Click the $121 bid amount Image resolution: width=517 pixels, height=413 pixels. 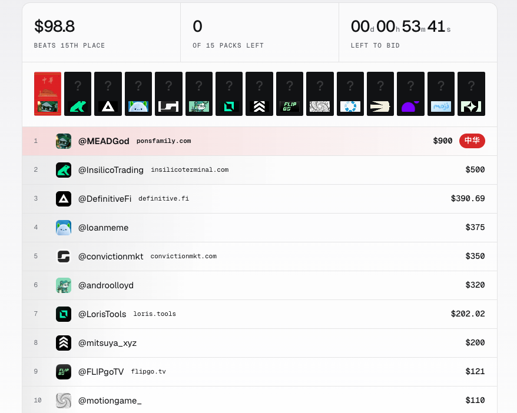pyautogui.click(x=475, y=371)
